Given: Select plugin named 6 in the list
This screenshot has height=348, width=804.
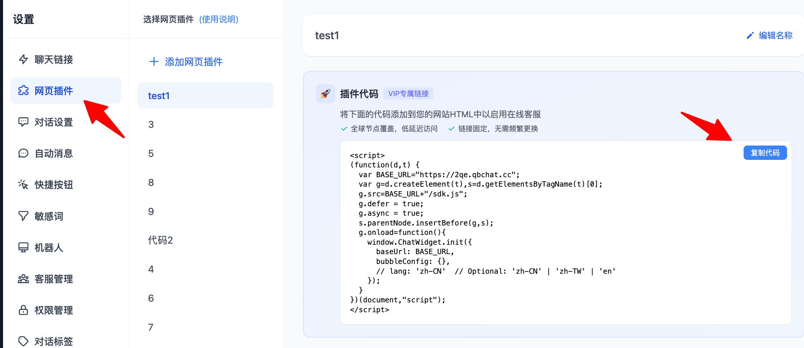Looking at the screenshot, I should coord(206,298).
